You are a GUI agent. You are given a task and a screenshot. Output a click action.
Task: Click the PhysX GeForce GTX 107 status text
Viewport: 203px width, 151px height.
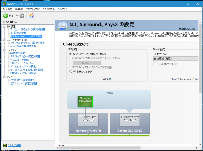point(184,79)
